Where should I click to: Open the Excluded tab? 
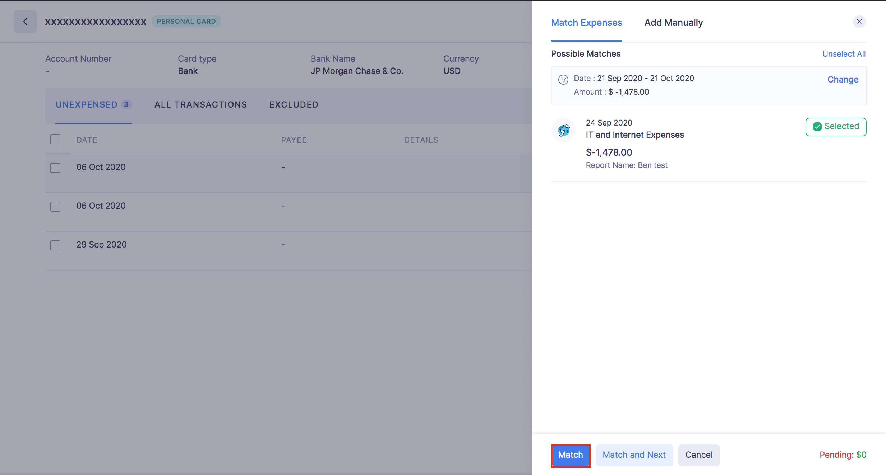294,104
